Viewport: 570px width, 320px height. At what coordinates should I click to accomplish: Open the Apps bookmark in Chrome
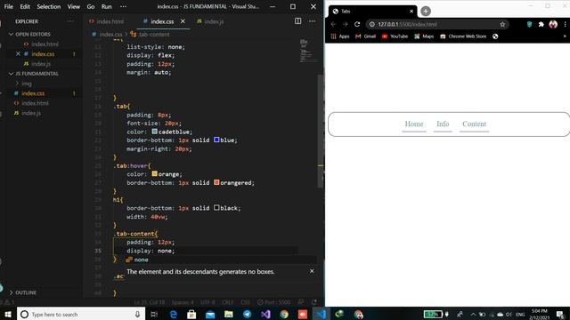[340, 36]
